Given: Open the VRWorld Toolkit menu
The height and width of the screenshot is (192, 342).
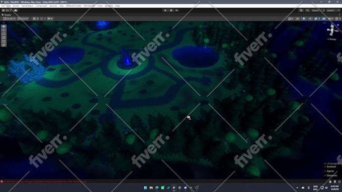Looking at the screenshot, I should click(x=73, y=6).
